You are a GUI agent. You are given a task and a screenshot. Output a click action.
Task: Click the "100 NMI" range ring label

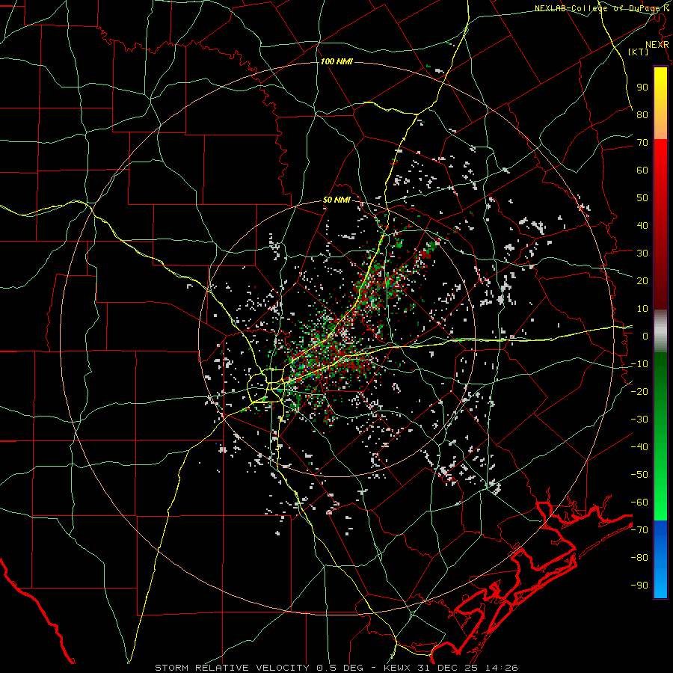tap(336, 62)
